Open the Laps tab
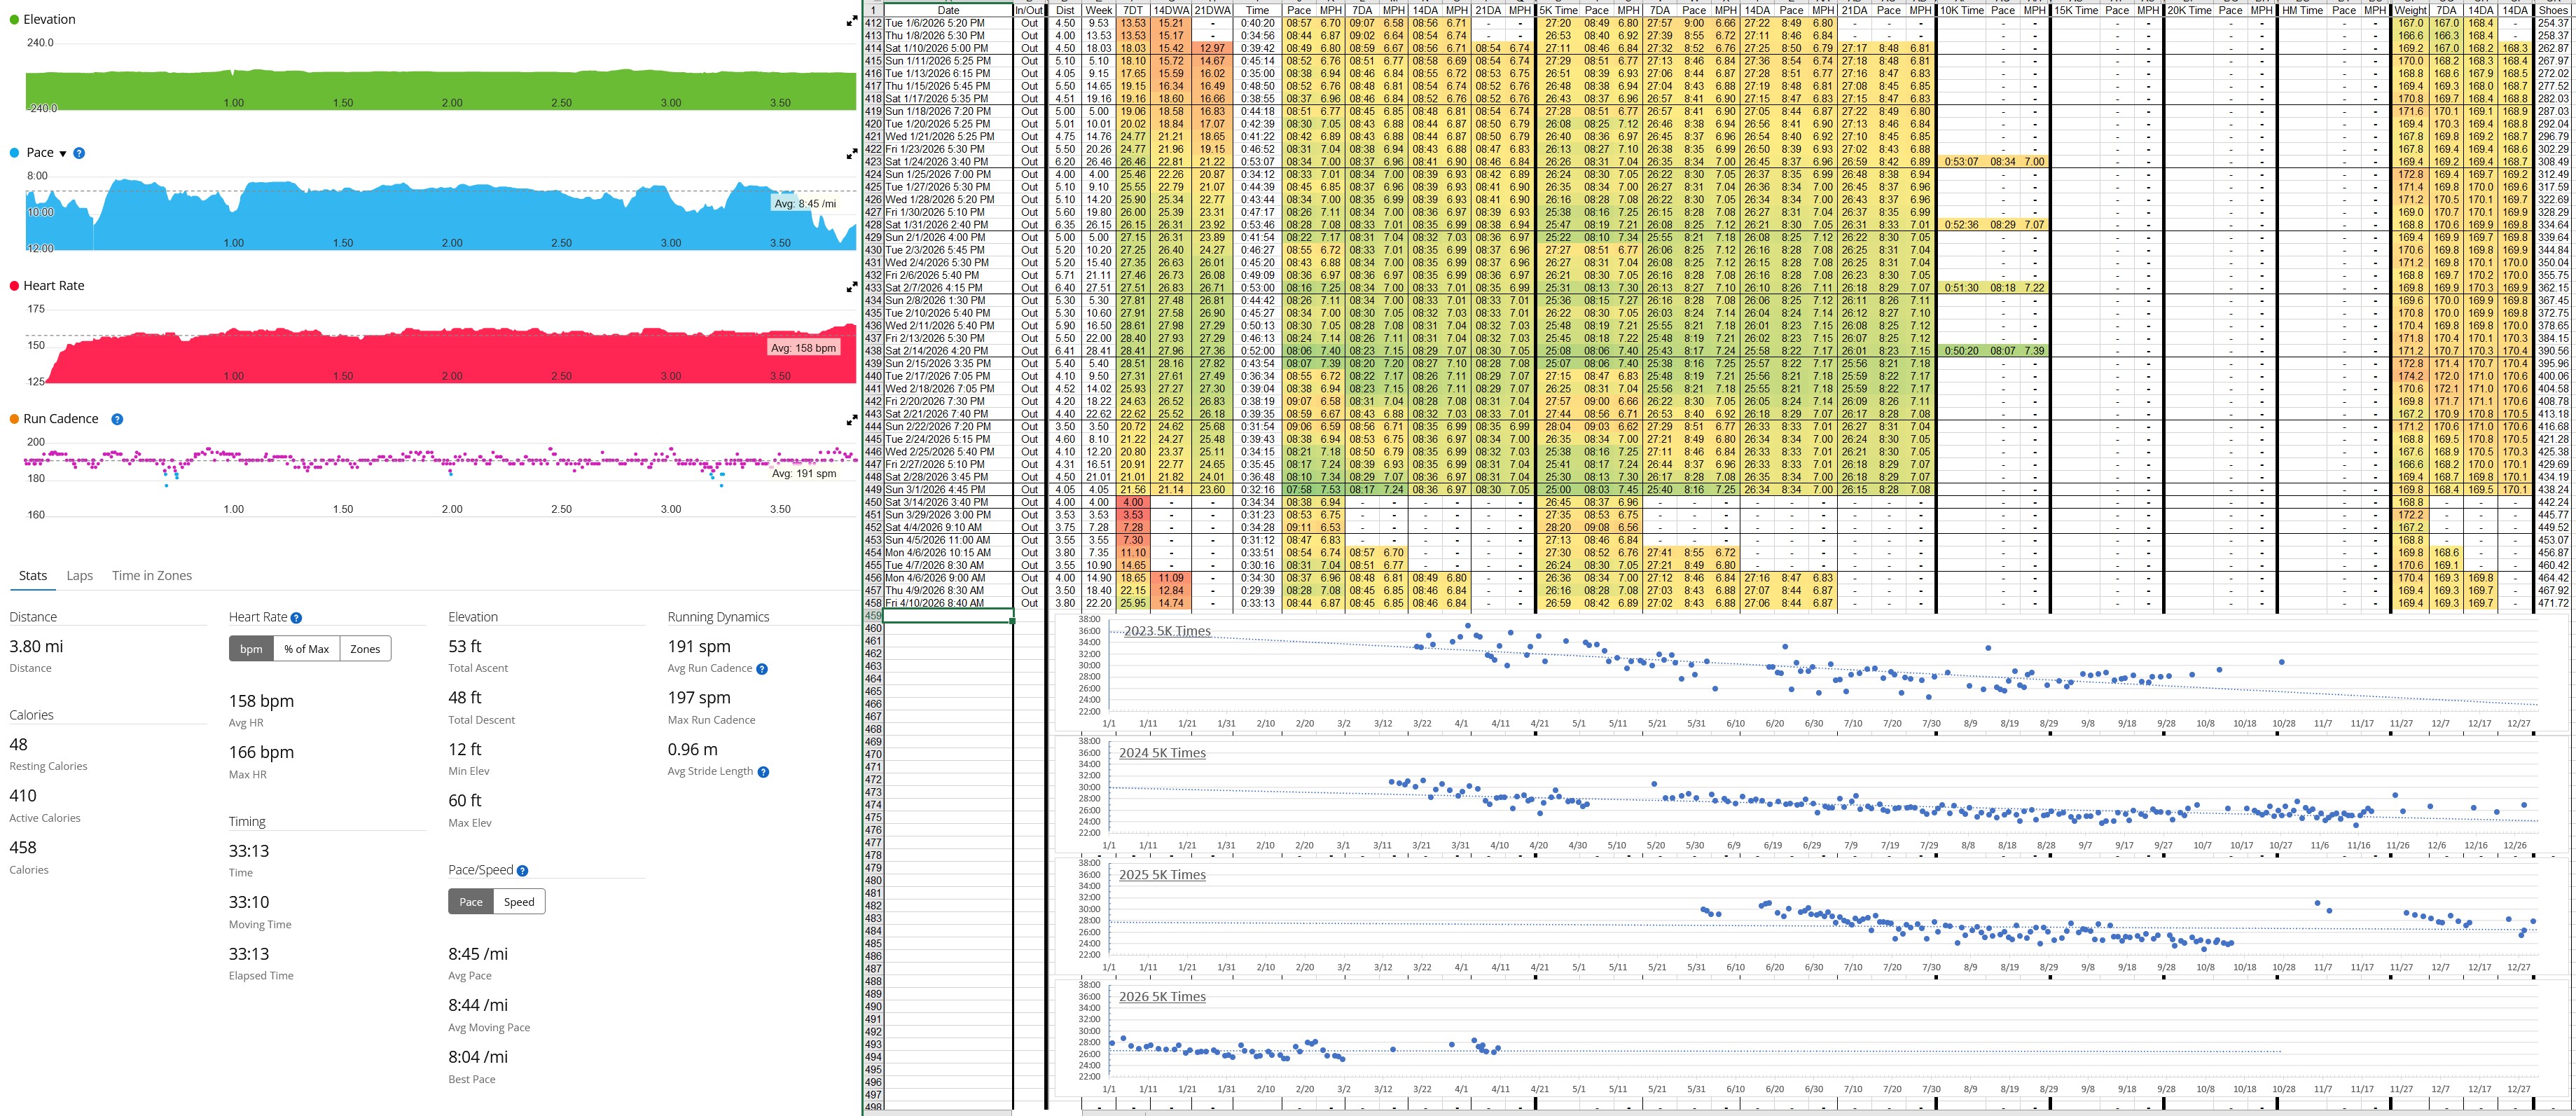This screenshot has width=2576, height=1116. (79, 575)
